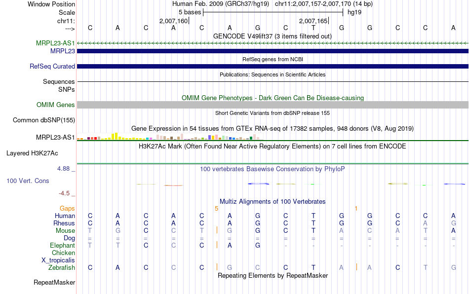
Task: Click Publications: Sequences in Scientific Articles title
Action: pyautogui.click(x=273, y=74)
